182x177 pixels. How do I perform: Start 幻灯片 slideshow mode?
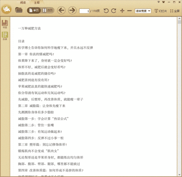pos(161,11)
